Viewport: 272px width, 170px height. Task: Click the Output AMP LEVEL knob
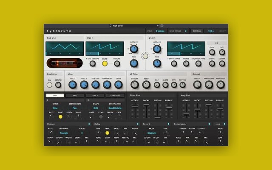click(221, 85)
